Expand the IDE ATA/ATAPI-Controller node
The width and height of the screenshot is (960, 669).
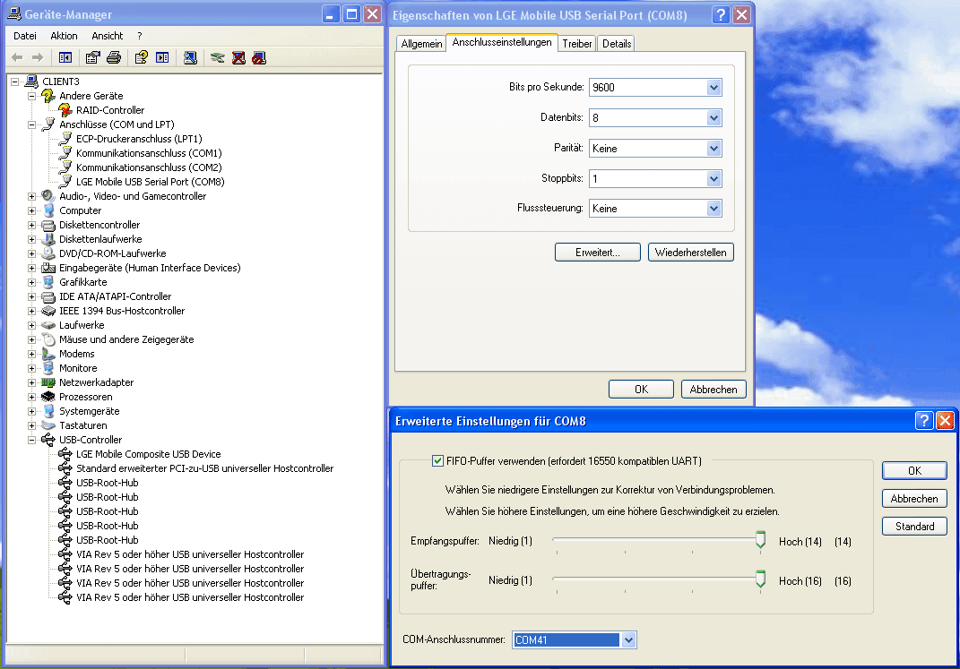click(x=32, y=296)
